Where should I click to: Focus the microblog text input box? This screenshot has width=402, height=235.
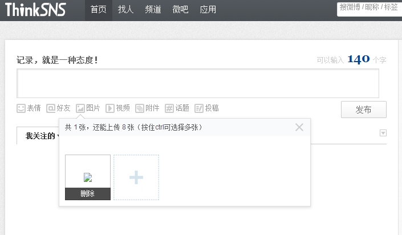click(x=198, y=83)
